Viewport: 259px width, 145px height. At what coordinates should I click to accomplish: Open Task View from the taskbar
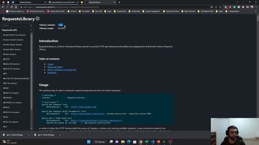coord(111,142)
